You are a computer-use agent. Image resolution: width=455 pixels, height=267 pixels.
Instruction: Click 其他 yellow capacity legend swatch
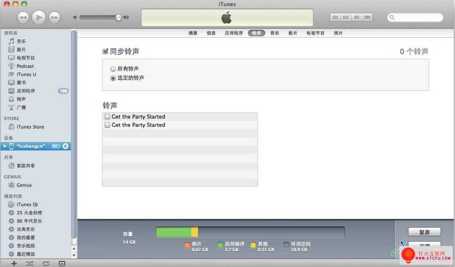pos(253,245)
